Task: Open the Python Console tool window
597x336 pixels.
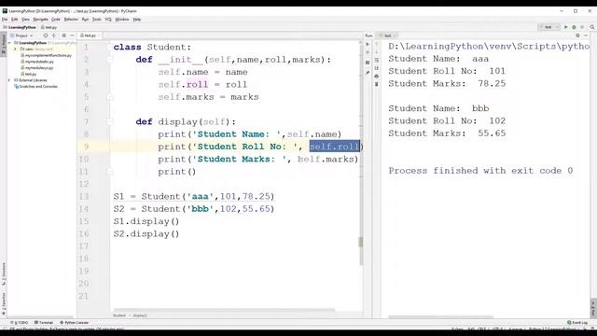Action: tap(75, 323)
